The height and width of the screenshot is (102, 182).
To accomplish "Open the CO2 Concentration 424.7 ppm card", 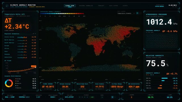I will tap(134, 86).
